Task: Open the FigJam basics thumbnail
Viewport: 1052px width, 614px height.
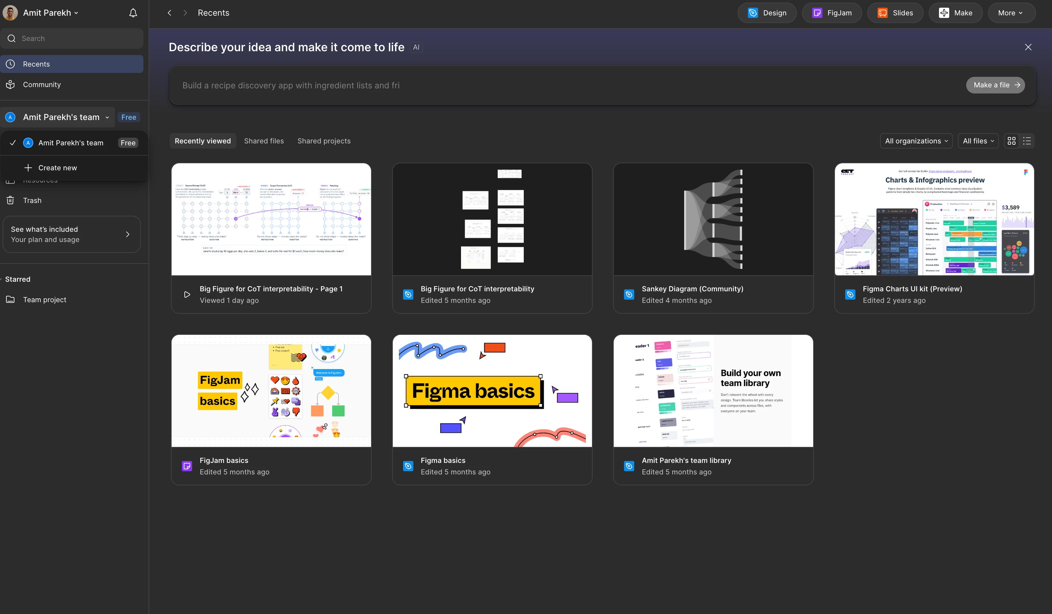Action: click(x=271, y=391)
